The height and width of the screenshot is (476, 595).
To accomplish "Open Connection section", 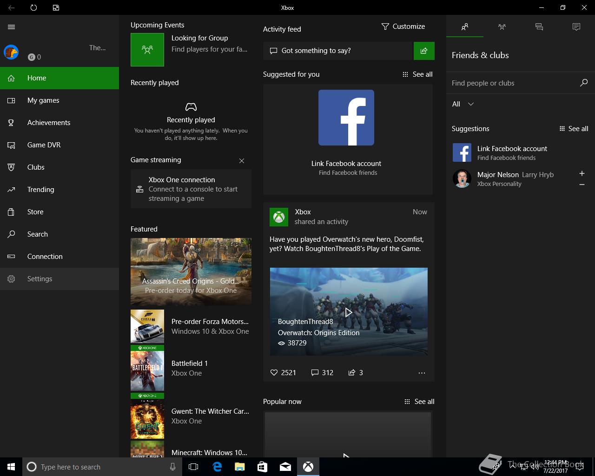I will click(x=59, y=257).
